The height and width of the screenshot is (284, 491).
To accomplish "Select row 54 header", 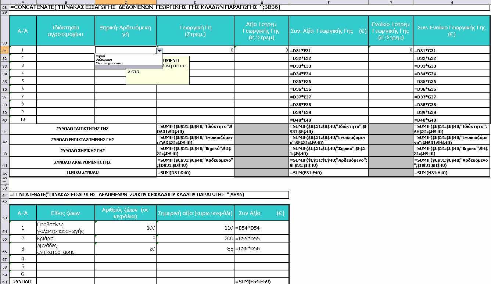I will [4, 227].
